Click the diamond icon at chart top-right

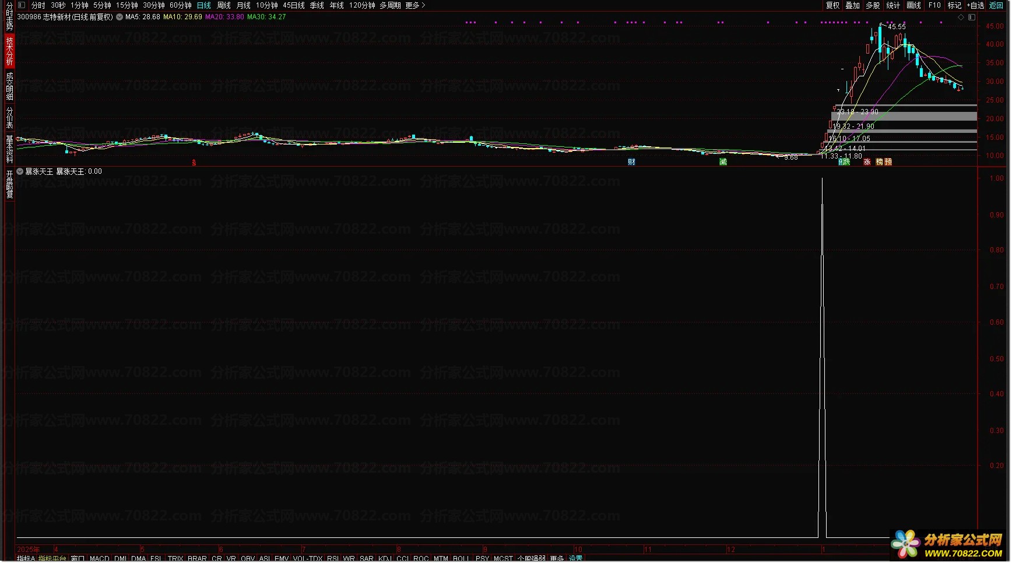point(961,17)
